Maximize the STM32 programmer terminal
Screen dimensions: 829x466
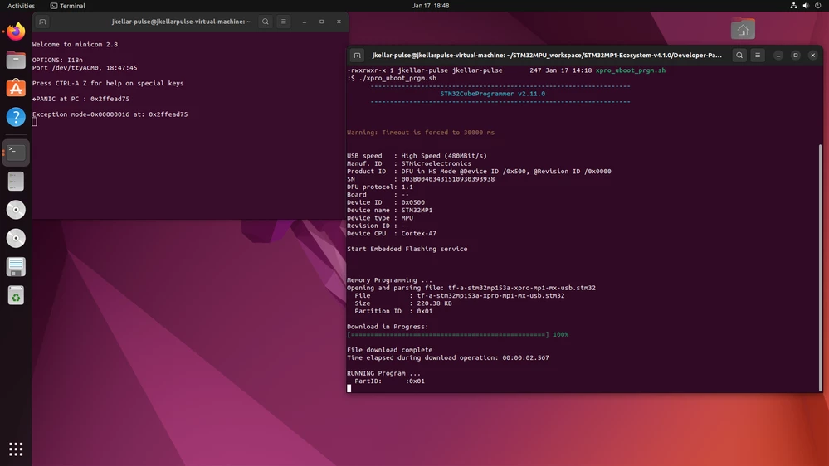point(796,56)
